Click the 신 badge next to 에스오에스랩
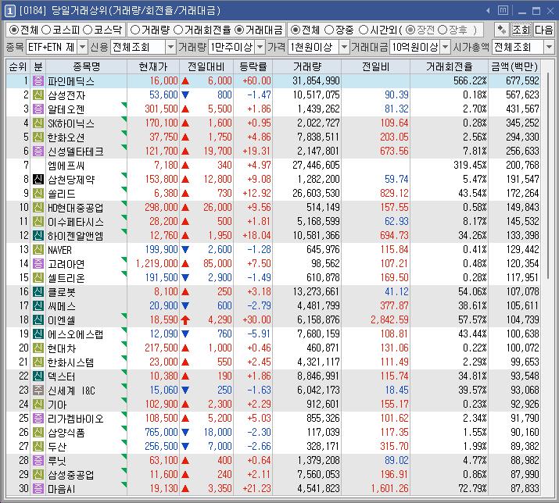Image resolution: width=559 pixels, height=503 pixels. tap(38, 334)
